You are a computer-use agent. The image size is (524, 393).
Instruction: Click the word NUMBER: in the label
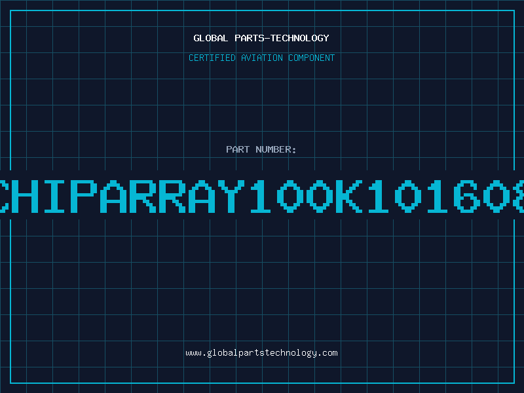point(276,150)
